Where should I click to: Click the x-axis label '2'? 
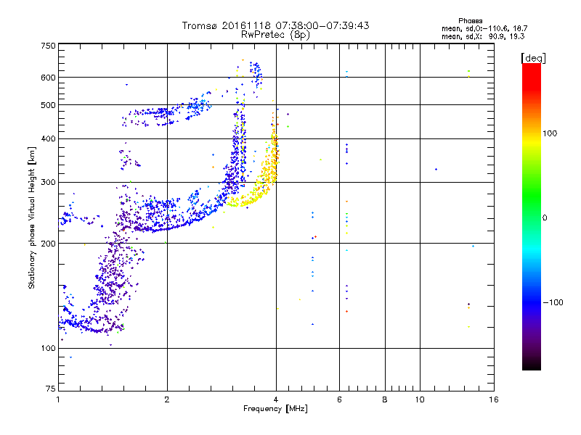point(167,399)
